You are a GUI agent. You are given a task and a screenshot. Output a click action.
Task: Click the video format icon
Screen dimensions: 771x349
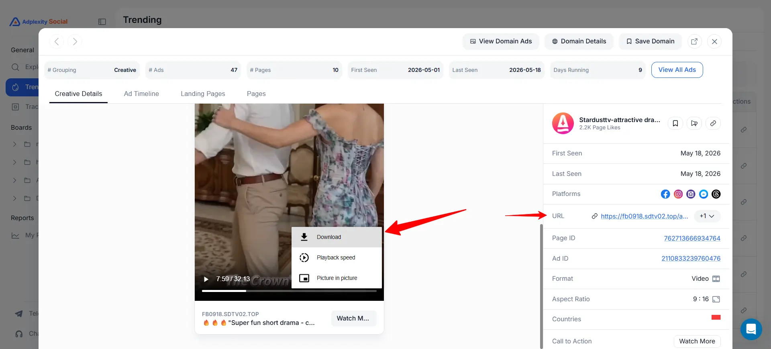pyautogui.click(x=716, y=279)
